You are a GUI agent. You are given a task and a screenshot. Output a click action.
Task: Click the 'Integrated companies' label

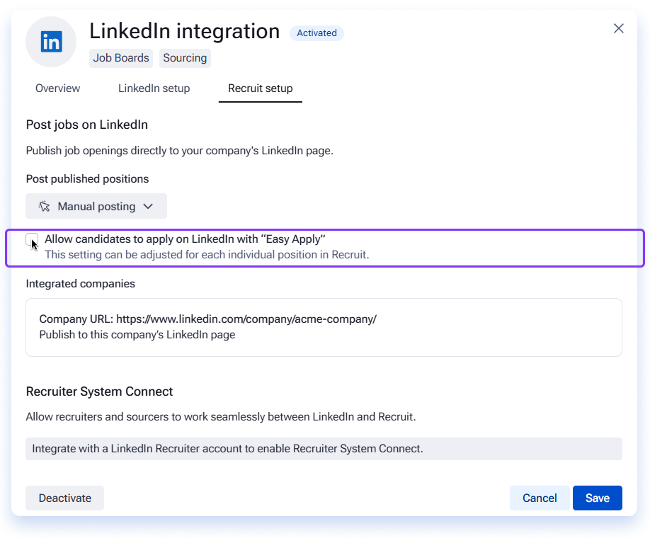coord(81,283)
